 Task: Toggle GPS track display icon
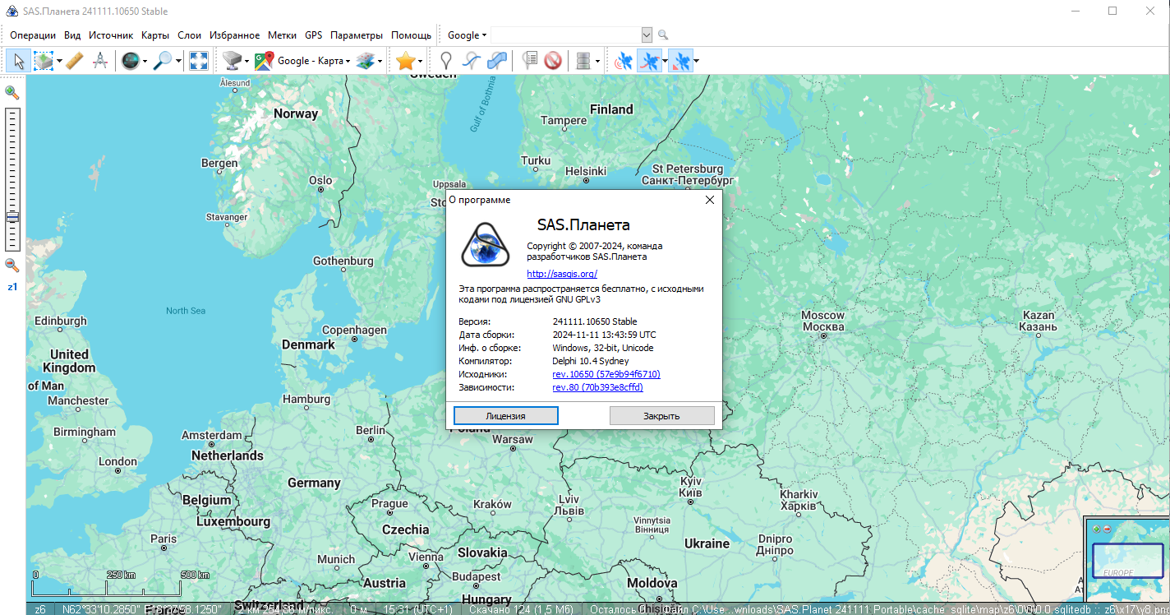649,60
